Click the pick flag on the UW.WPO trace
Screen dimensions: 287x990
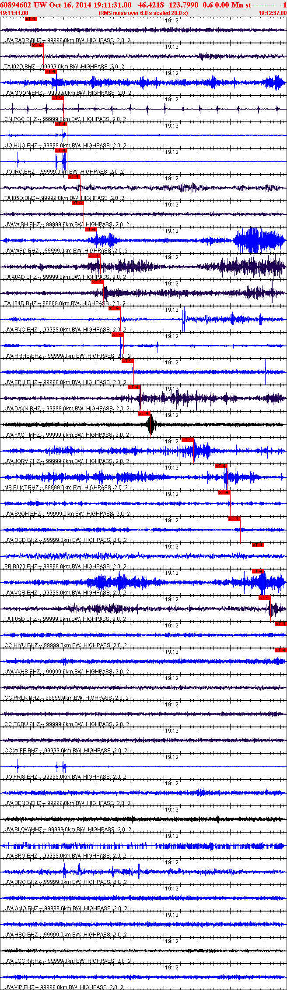point(91,229)
